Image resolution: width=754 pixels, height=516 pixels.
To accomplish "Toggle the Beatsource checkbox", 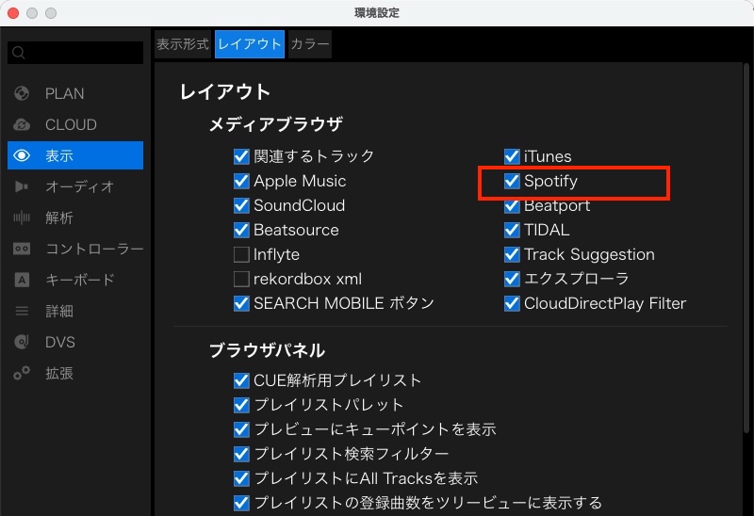I will 241,230.
